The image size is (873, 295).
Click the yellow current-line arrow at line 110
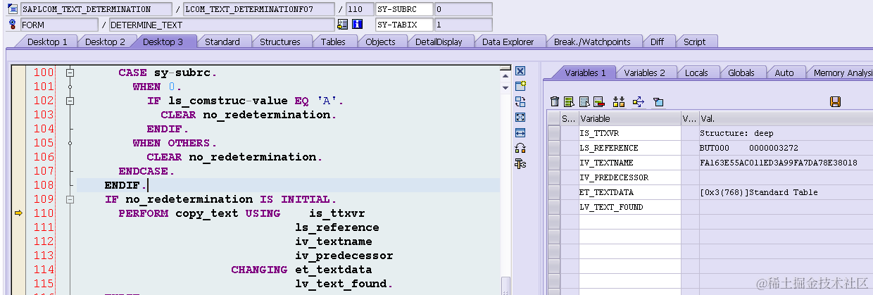pyautogui.click(x=19, y=213)
